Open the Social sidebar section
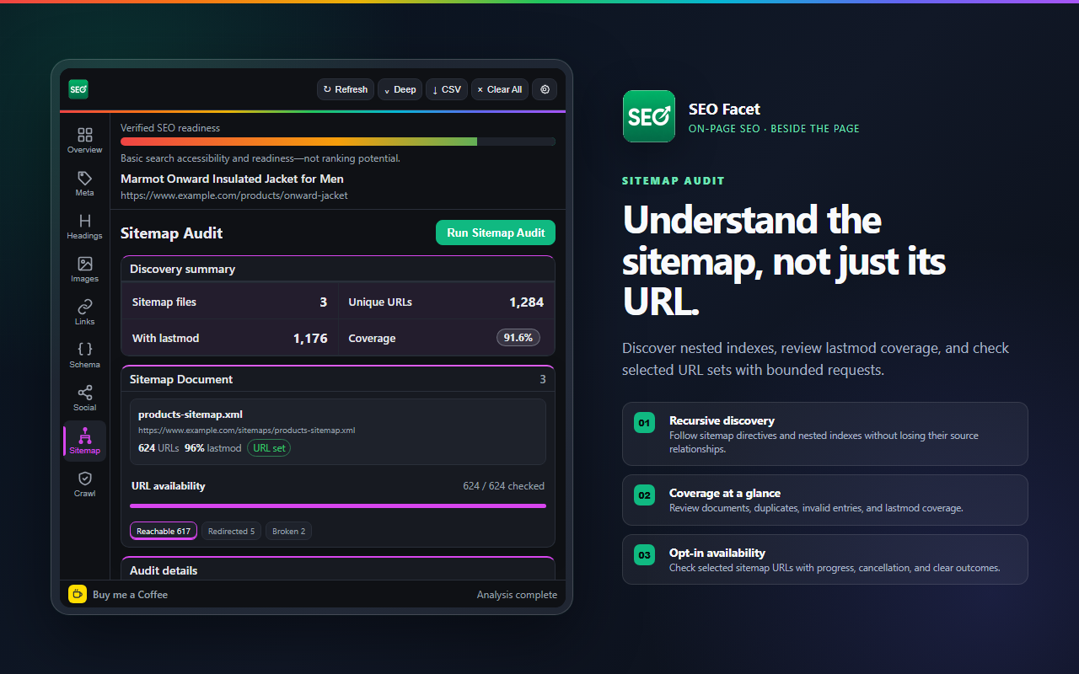 84,399
